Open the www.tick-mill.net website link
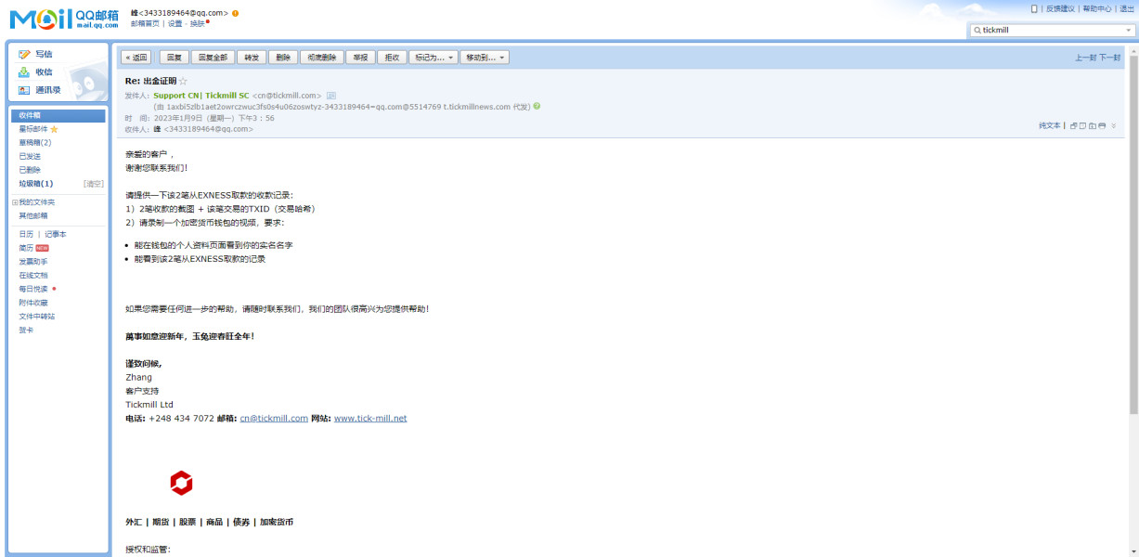Image resolution: width=1139 pixels, height=557 pixels. 370,419
